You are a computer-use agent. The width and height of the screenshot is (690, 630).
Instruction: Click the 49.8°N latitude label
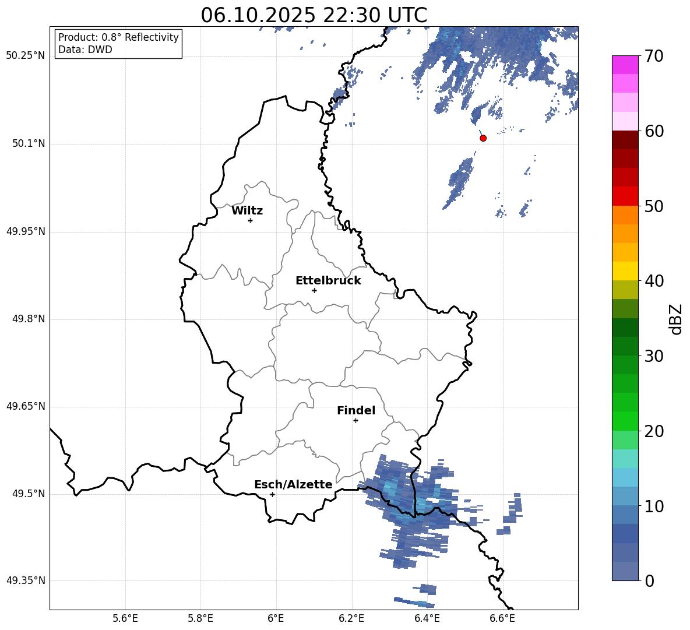pyautogui.click(x=29, y=319)
